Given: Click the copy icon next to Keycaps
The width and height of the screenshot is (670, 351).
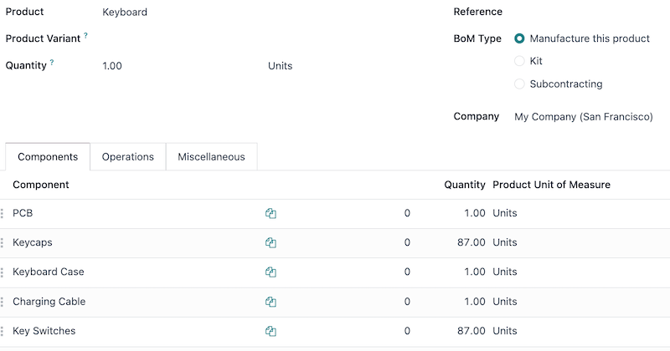Looking at the screenshot, I should tap(271, 243).
